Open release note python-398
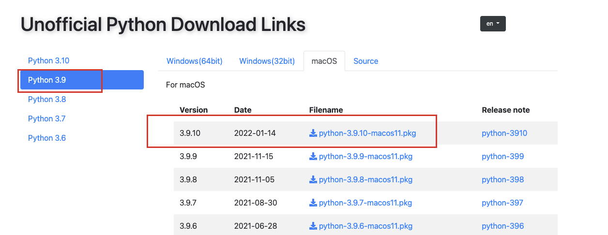Image resolution: width=608 pixels, height=235 pixels. point(502,179)
